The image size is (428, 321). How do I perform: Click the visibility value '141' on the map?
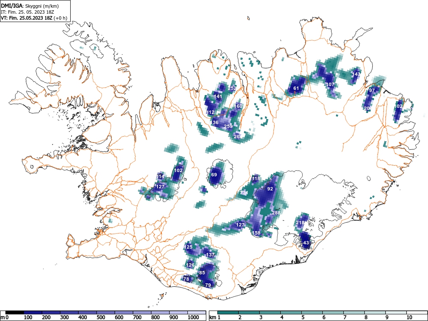218,96
